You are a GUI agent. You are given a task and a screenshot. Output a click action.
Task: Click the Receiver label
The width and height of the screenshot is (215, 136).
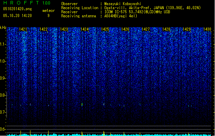tap(69, 12)
